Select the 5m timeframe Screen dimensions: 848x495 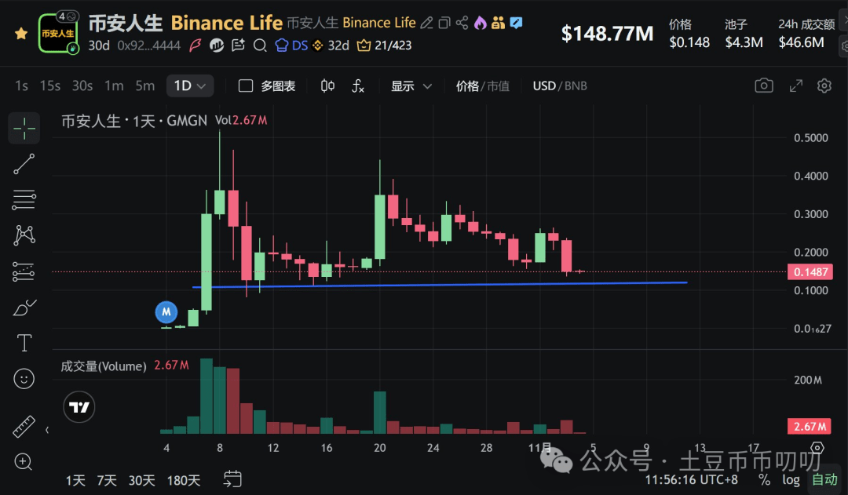click(145, 86)
